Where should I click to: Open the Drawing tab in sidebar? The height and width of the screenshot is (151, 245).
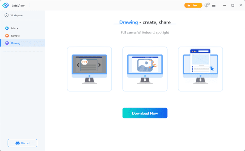pos(23,43)
